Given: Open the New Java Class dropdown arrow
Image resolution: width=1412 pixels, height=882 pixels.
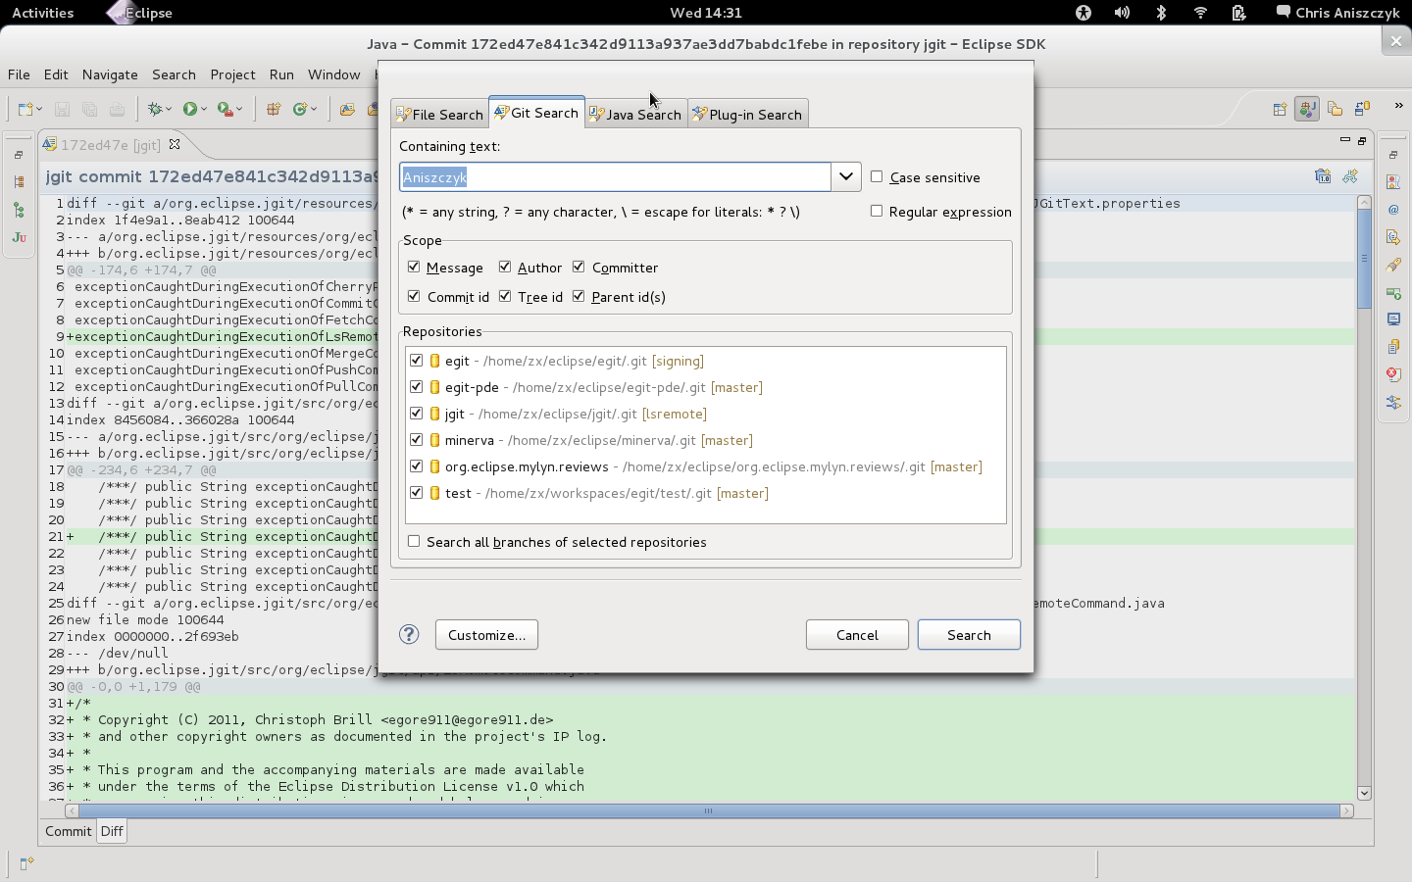Looking at the screenshot, I should [x=314, y=109].
